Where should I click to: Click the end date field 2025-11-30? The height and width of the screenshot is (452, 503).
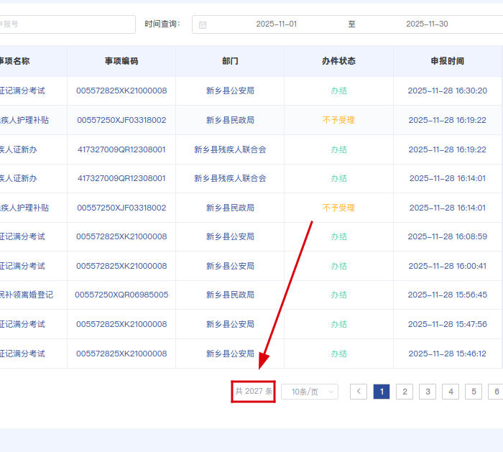(x=427, y=24)
